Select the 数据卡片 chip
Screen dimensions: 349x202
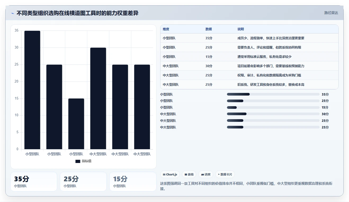tap(225, 174)
